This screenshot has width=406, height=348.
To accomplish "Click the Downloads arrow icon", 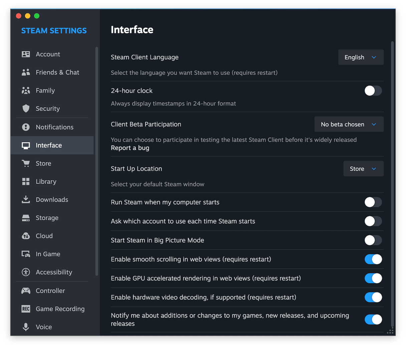I will pos(26,199).
